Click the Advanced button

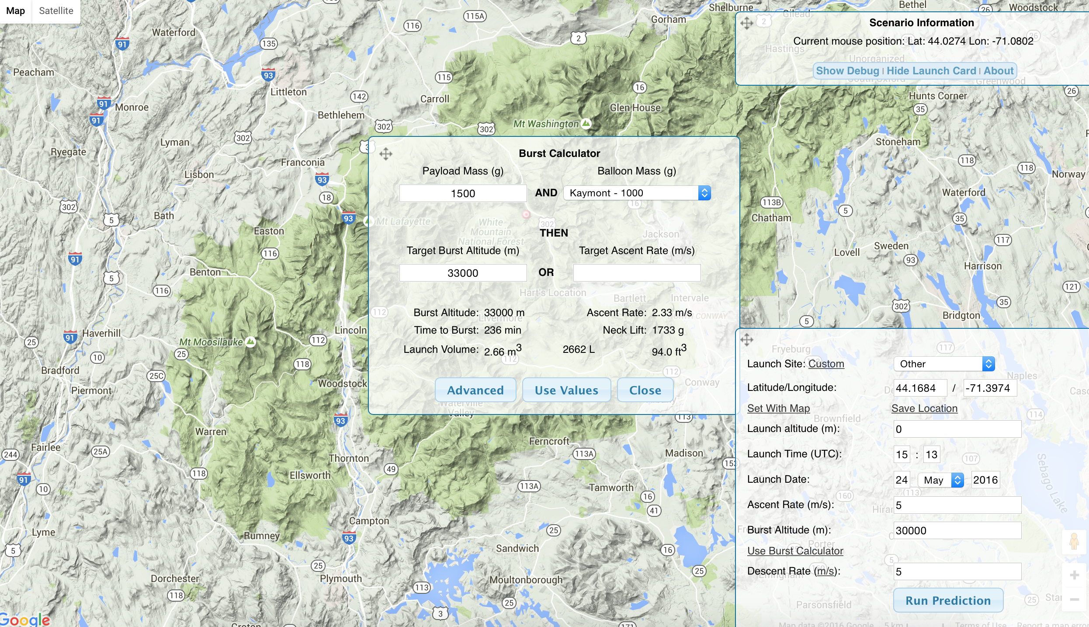pyautogui.click(x=475, y=390)
